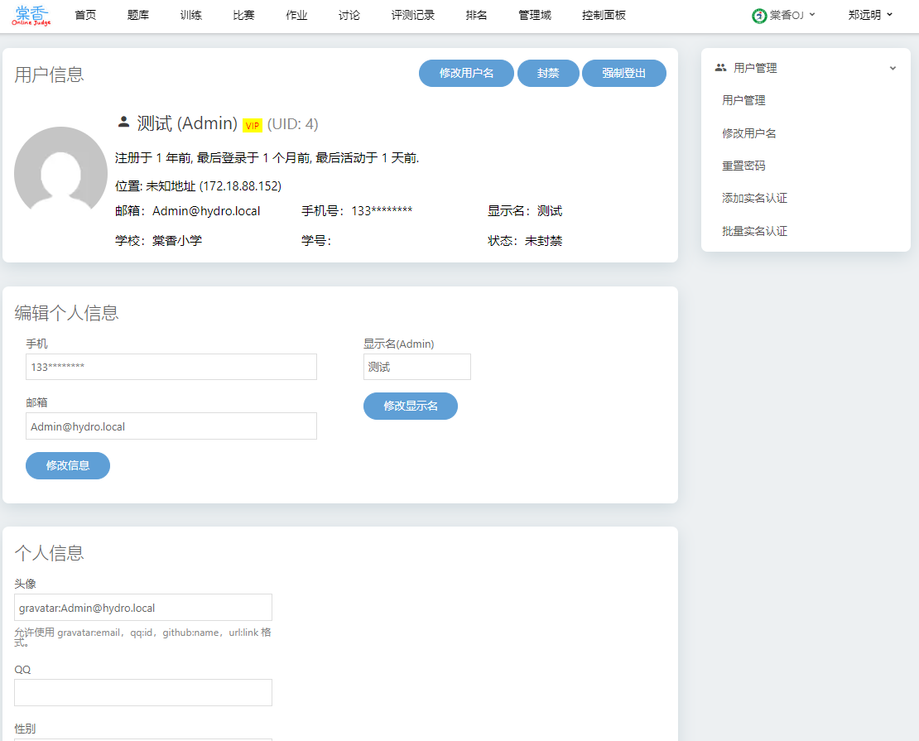Collapse the 用户管理 sidebar panel chevron

[x=893, y=68]
